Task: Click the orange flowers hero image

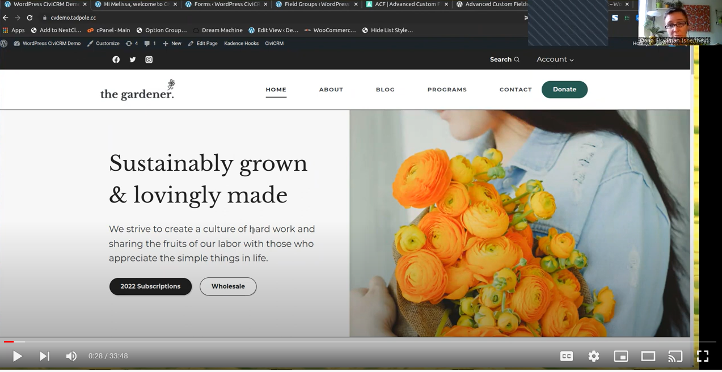Action: [520, 223]
